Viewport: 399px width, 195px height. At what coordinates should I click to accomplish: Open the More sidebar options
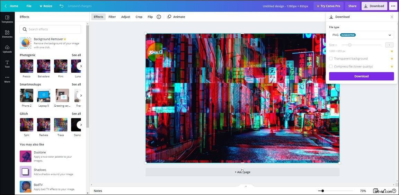7,79
